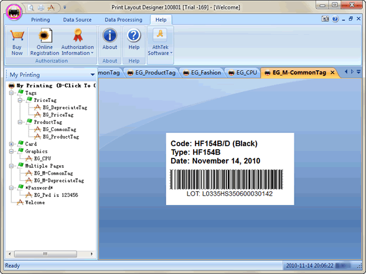Screen dimensions: 366x274
Task: Open Online Registration
Action: [45, 42]
